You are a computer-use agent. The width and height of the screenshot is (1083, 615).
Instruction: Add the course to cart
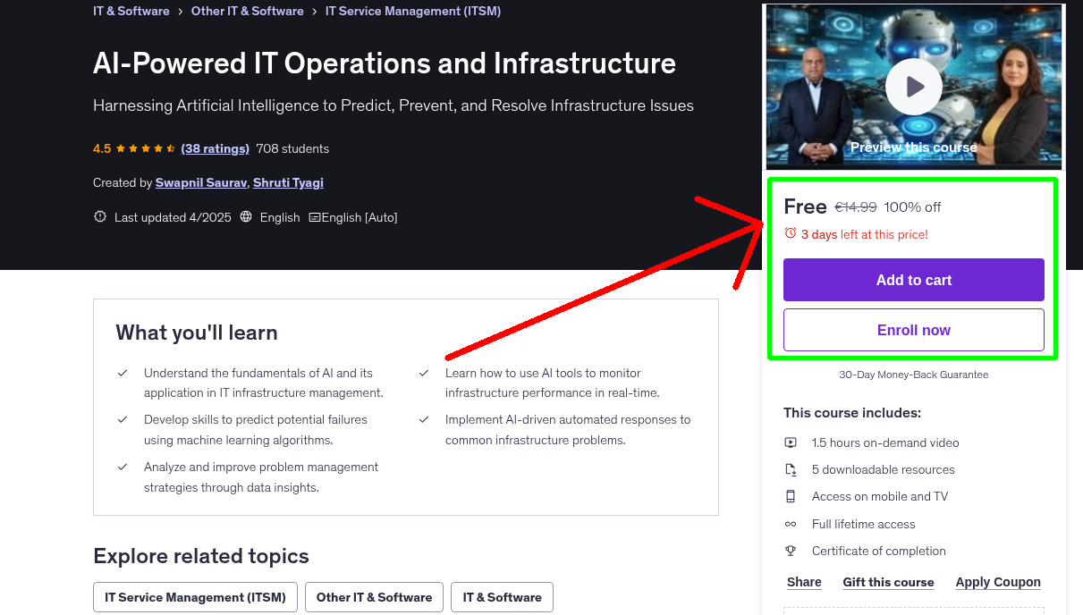[x=913, y=279]
